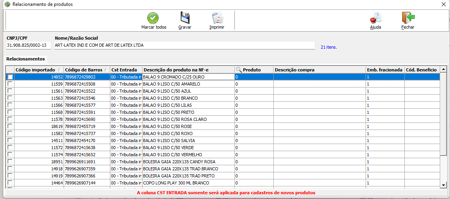The image size is (450, 199).
Task: Click code cell 14464
Action: tap(39, 183)
